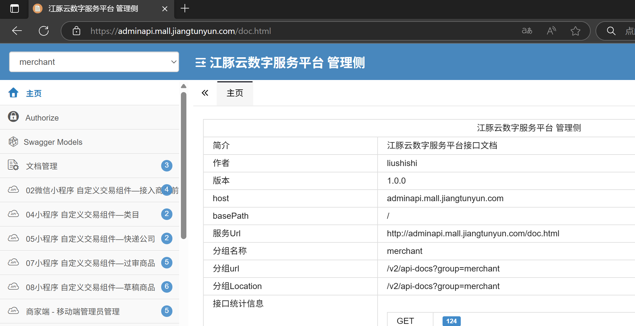Click the home icon beside 主页 in sidebar
The height and width of the screenshot is (326, 635).
point(13,93)
